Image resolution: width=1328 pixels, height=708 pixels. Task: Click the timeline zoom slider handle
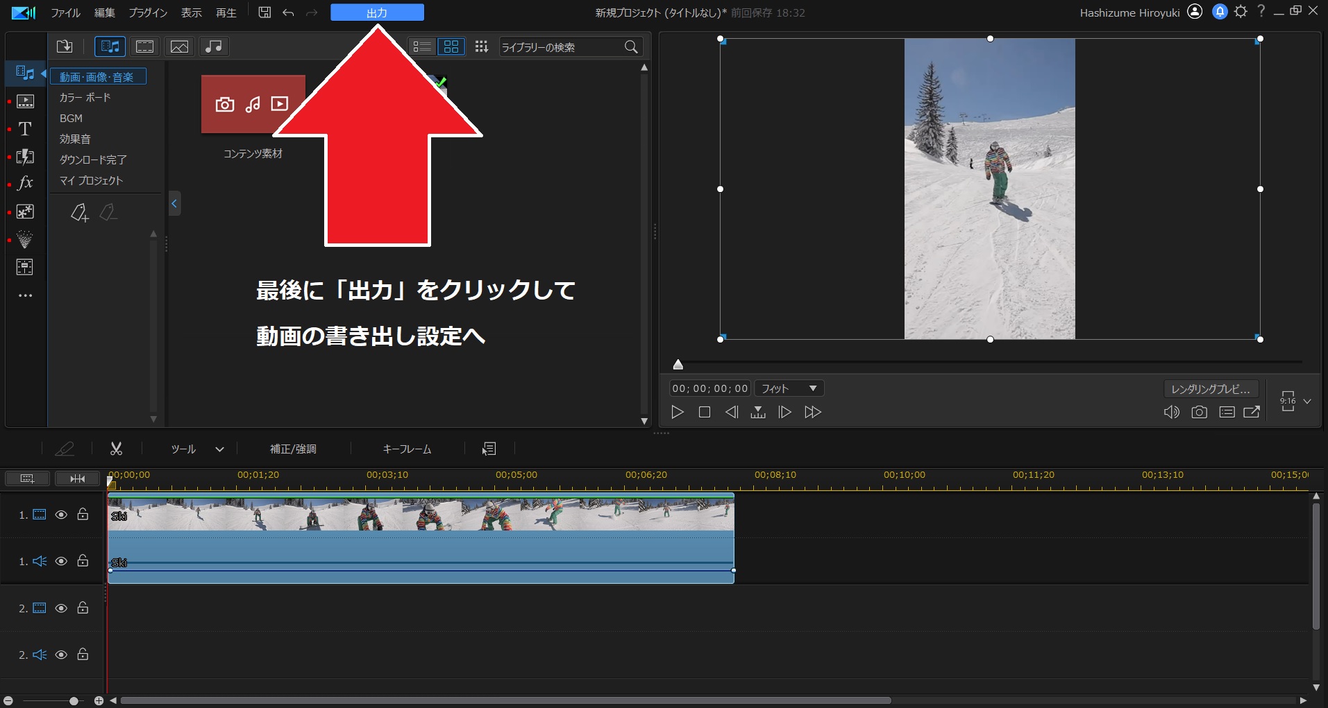tap(74, 700)
